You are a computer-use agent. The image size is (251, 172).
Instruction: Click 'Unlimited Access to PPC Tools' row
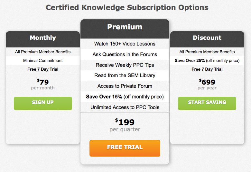click(125, 107)
